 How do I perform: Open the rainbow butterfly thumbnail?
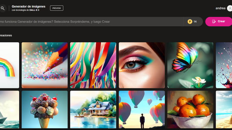click(x=190, y=65)
